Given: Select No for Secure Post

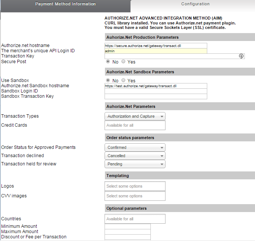Looking at the screenshot, I should (108, 61).
